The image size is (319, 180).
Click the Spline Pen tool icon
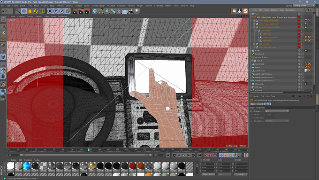(101, 11)
